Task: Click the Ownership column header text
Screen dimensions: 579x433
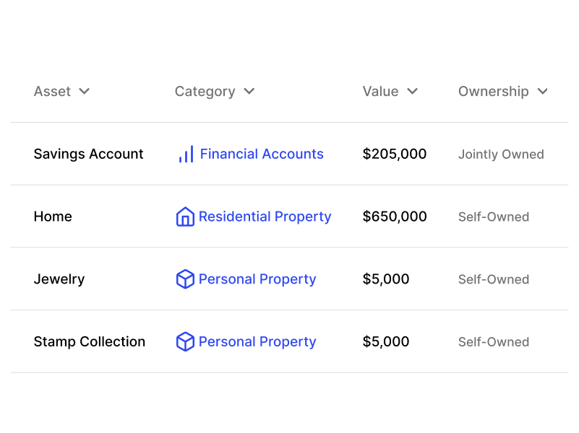Action: [x=493, y=92]
